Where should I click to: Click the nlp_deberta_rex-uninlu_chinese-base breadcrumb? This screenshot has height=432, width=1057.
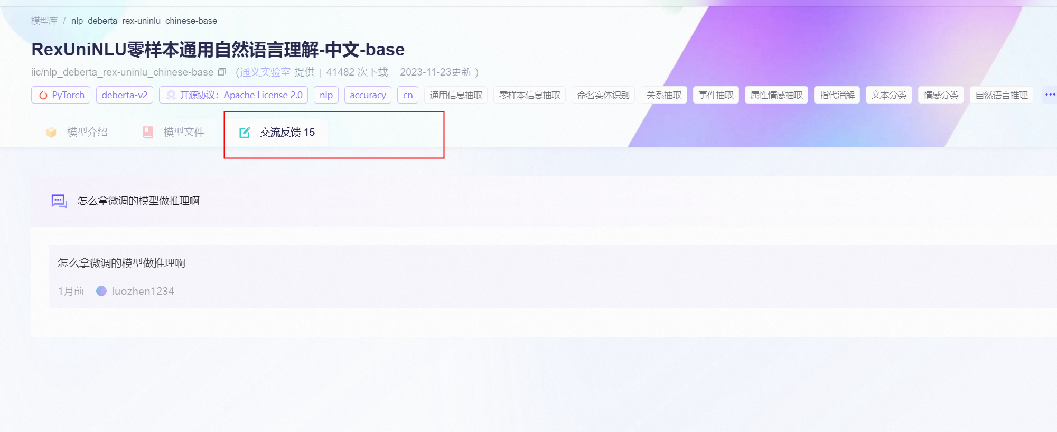(144, 21)
